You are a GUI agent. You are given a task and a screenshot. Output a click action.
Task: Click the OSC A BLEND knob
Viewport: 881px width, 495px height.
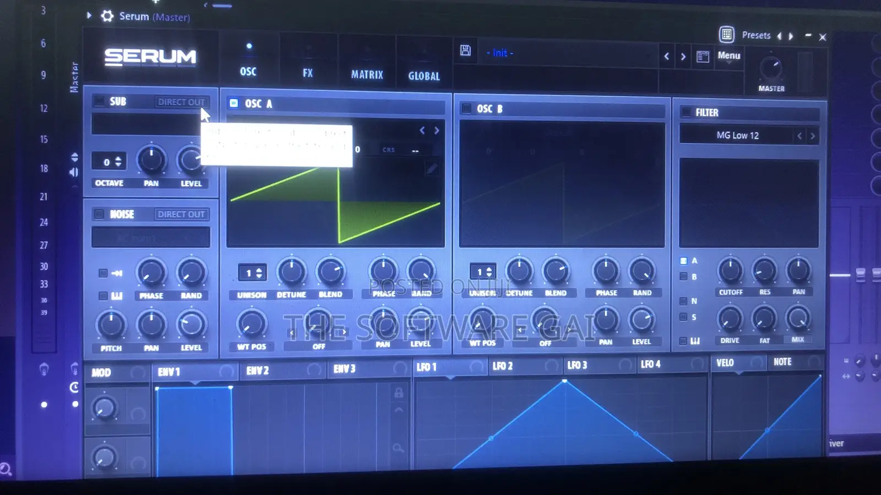330,271
